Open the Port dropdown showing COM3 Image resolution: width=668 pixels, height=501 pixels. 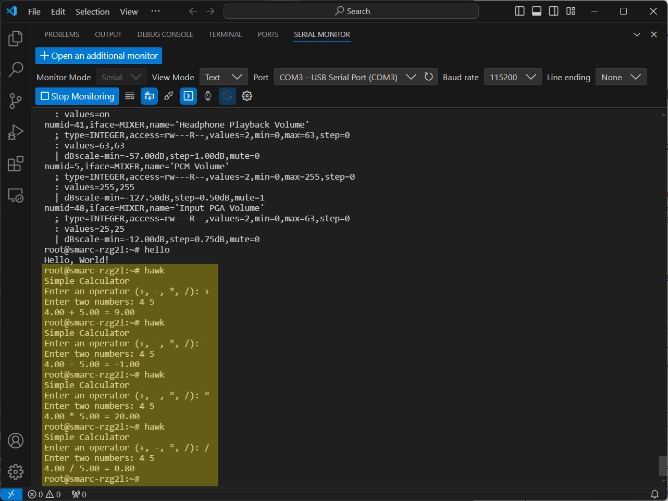pos(348,77)
